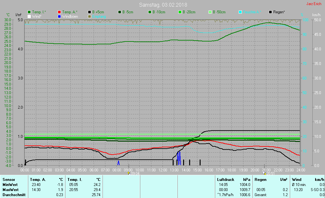Image resolution: width=325 pixels, height=198 pixels.
Task: Click the rain 'Gesamt:' label
Action: click(x=261, y=195)
